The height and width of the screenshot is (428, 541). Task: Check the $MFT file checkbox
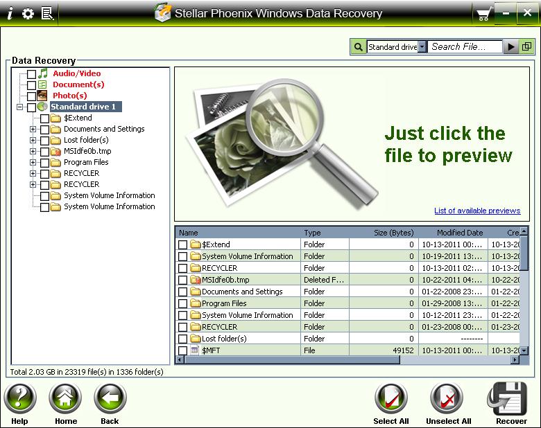tap(182, 350)
